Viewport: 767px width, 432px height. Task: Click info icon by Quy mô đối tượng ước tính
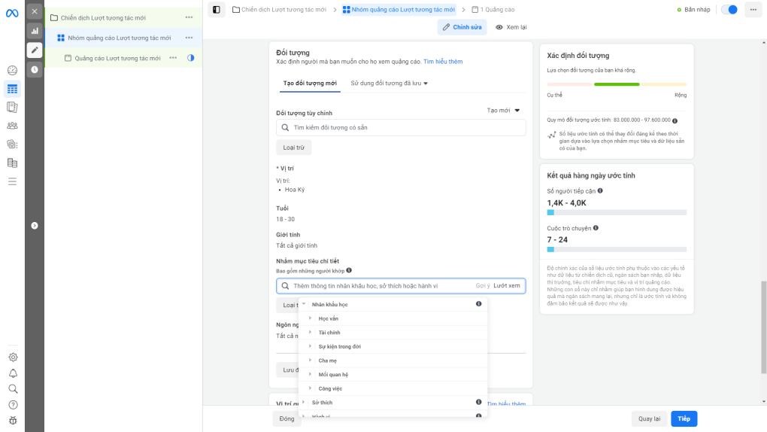[675, 120]
